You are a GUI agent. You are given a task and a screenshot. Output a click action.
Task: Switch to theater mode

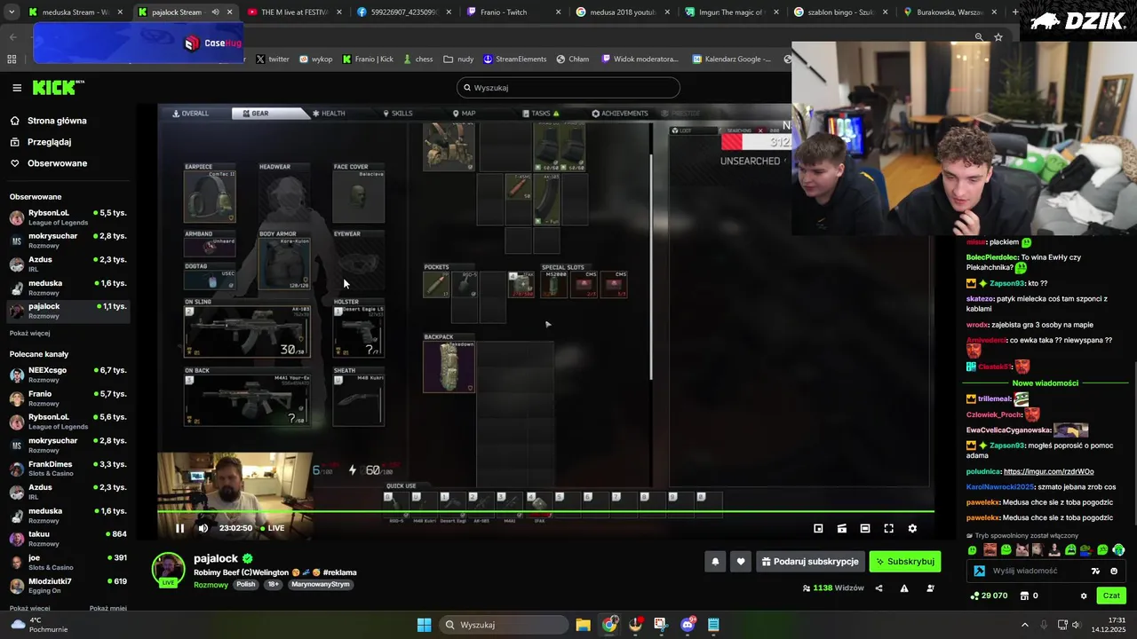tap(864, 528)
